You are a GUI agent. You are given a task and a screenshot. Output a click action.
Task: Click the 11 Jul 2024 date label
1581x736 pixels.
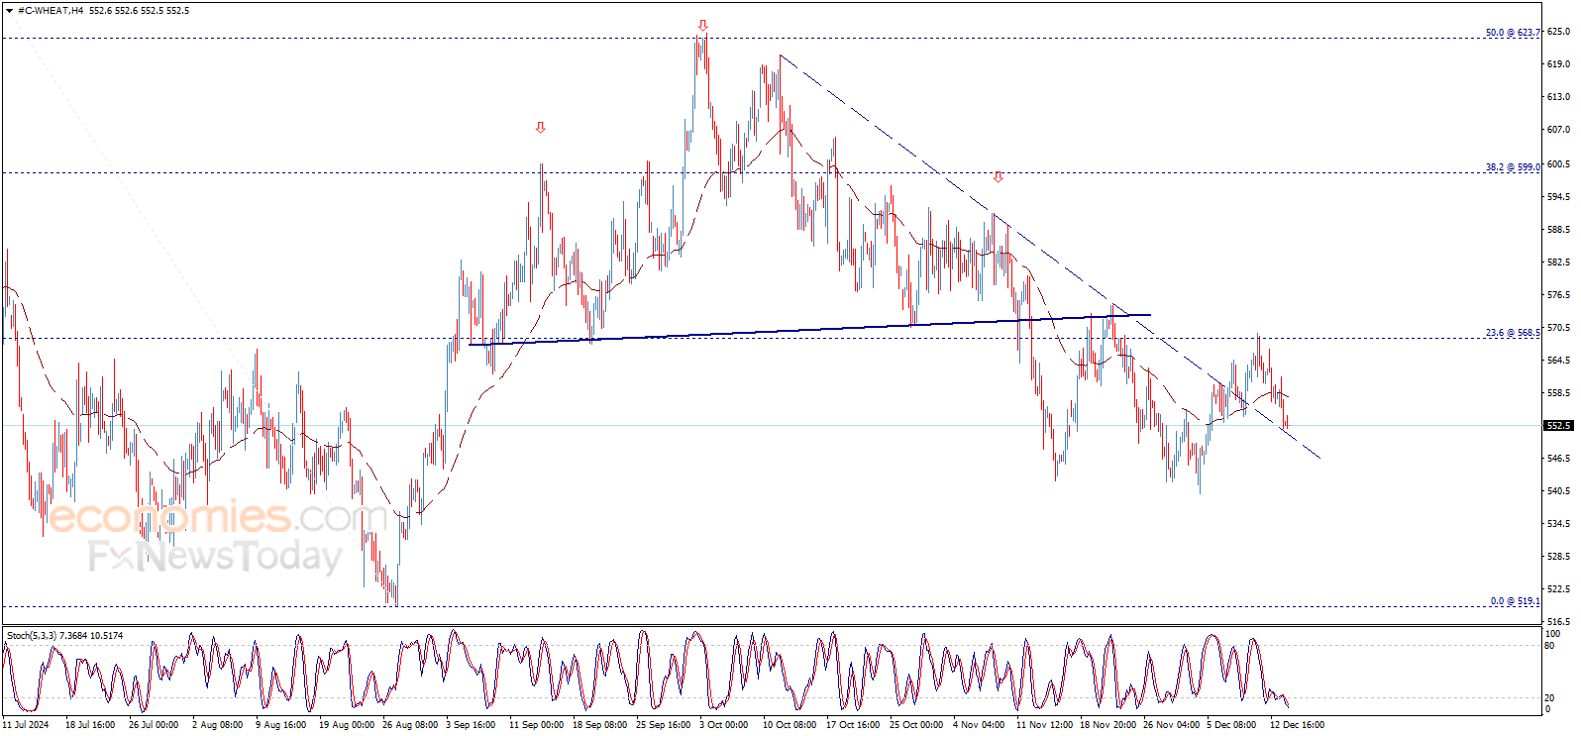(x=26, y=725)
